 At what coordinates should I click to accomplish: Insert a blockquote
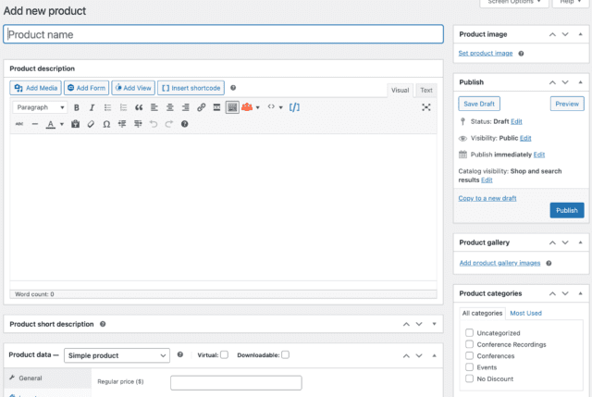click(139, 107)
